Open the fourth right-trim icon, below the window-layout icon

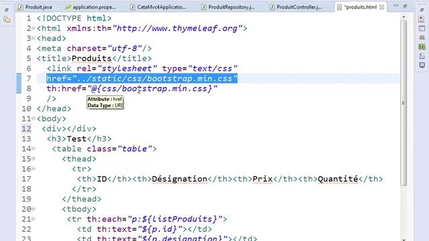pos(422,37)
